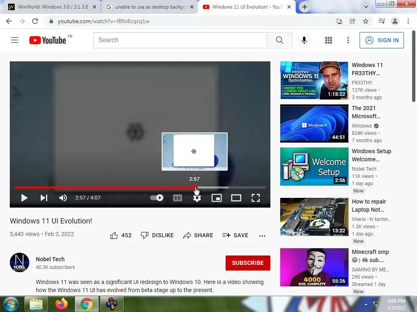Open Windows Setup Welcome video thumbnail

(314, 166)
